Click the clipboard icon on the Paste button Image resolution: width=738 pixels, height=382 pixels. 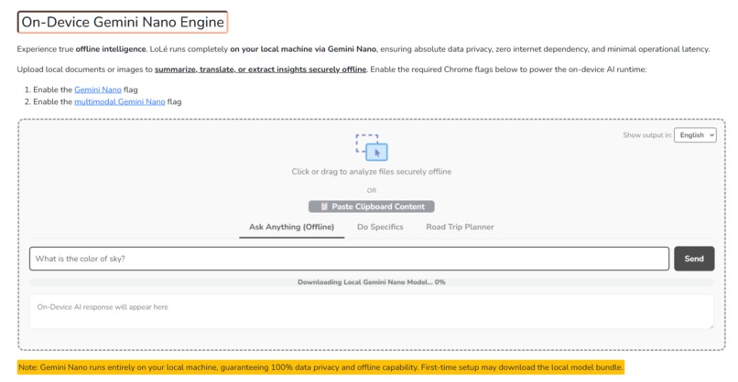[324, 207]
